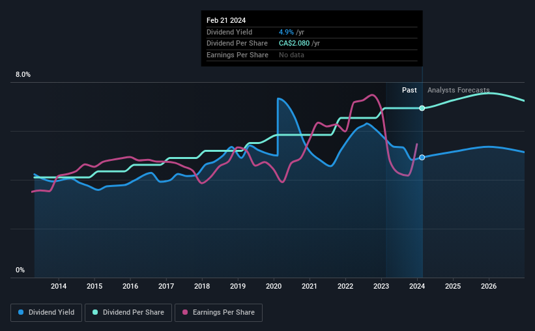
Task: Click the 2026 x-axis year label
Action: point(489,286)
